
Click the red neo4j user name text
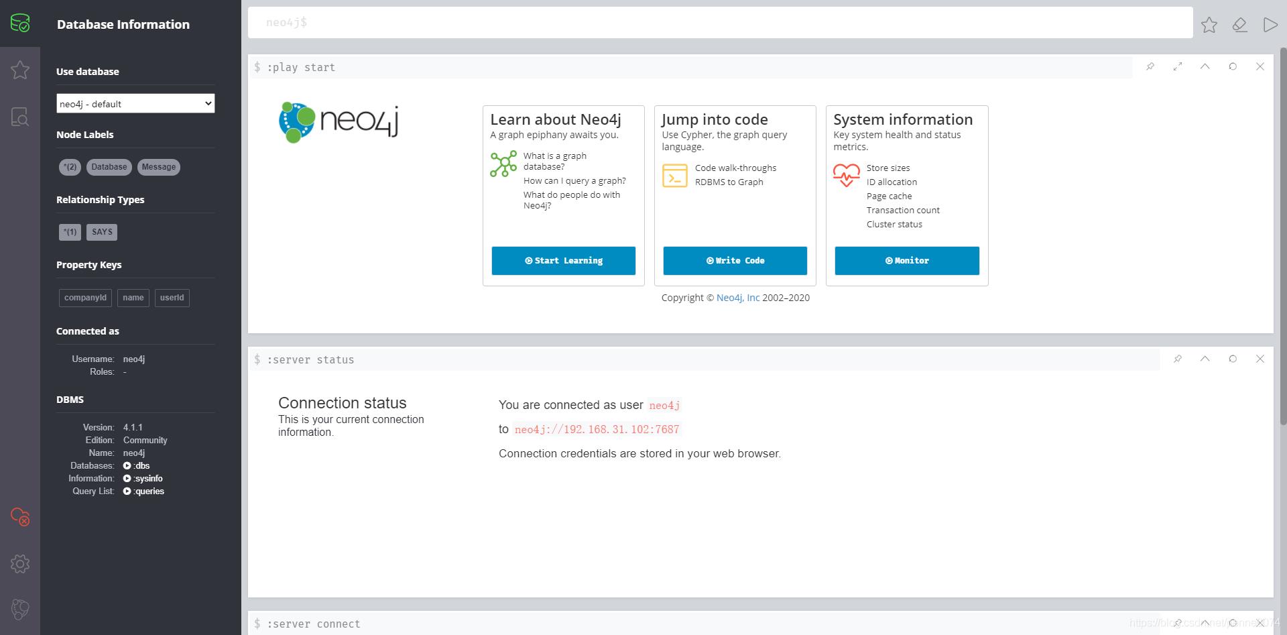pyautogui.click(x=665, y=405)
